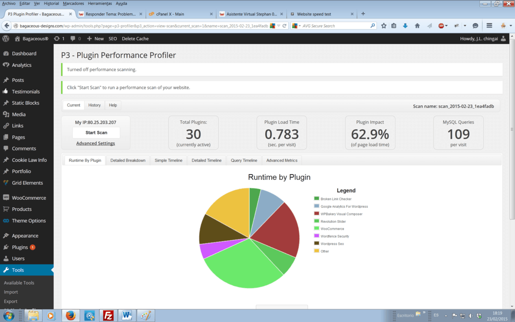This screenshot has width=515, height=322.
Task: Open the downloads arrow icon
Action: [x=405, y=26]
